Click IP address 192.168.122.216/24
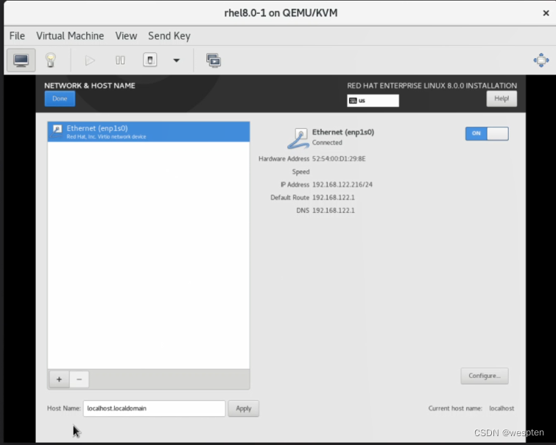Viewport: 556px width, 445px height. (x=342, y=184)
